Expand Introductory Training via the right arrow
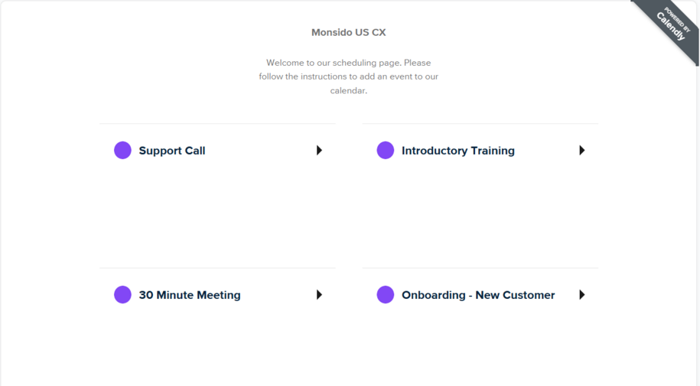The height and width of the screenshot is (386, 700). click(x=581, y=151)
